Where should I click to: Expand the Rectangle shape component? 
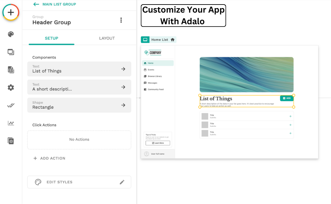79,105
